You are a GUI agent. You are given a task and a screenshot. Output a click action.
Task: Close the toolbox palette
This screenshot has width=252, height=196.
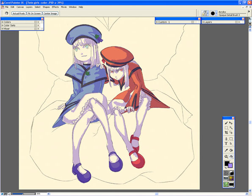pos(233,118)
